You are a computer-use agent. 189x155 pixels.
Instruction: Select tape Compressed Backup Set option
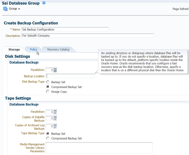[x=48, y=138]
